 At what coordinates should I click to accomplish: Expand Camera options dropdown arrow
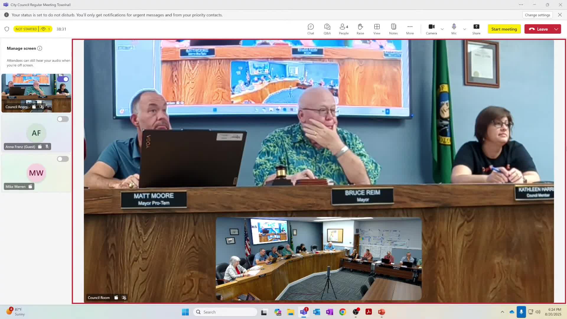point(442,29)
